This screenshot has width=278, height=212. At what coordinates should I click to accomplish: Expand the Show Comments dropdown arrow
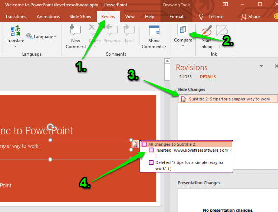(x=166, y=47)
